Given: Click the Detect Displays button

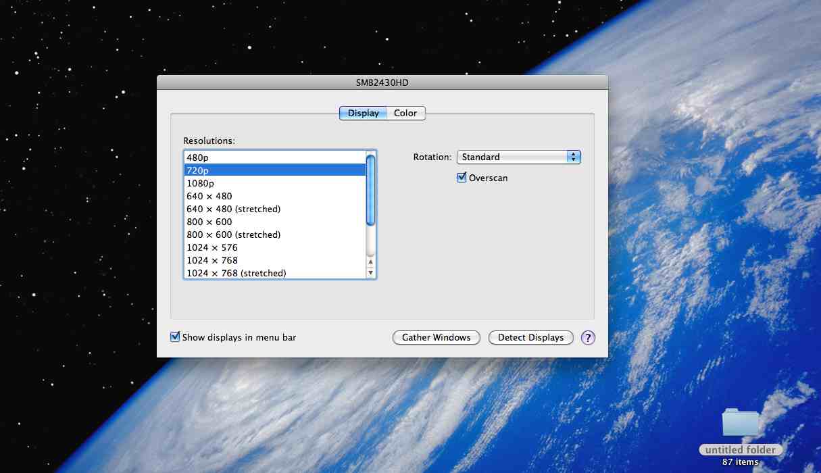Looking at the screenshot, I should (530, 338).
